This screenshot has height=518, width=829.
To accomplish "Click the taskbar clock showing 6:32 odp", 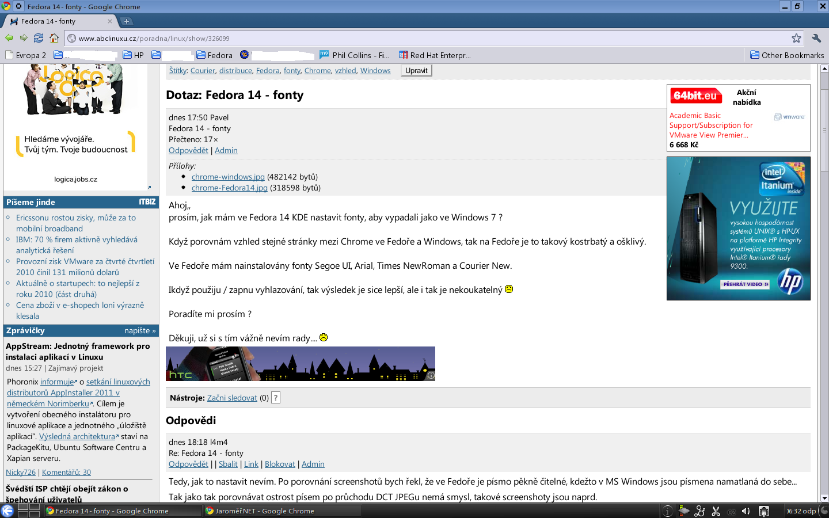I will click(801, 511).
